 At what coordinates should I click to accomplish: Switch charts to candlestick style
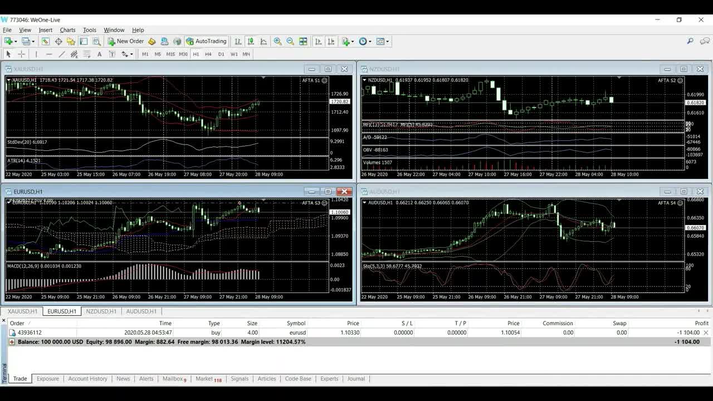[x=251, y=41]
